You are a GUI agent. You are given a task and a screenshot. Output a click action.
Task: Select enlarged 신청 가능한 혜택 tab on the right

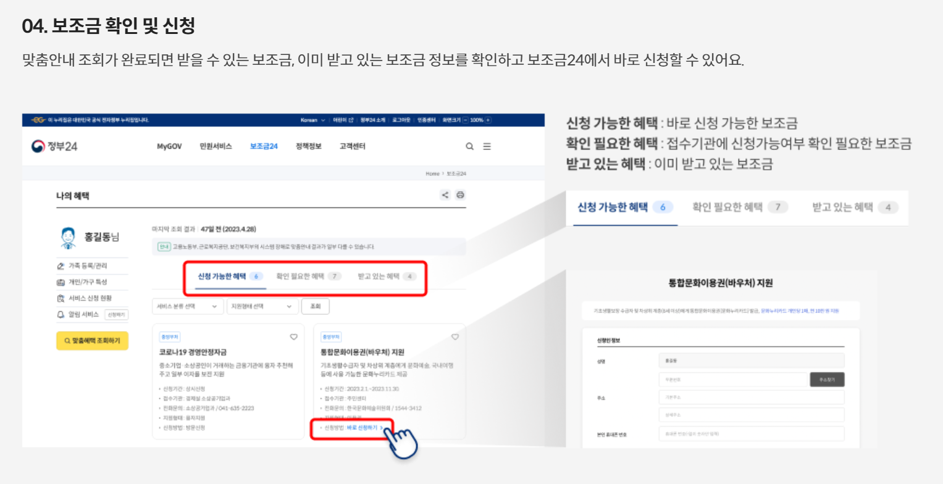[x=625, y=207]
